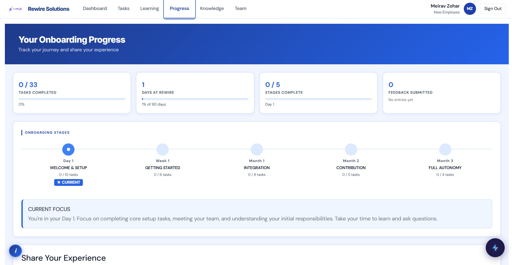This screenshot has width=512, height=265.
Task: Click the LumX logo icon
Action: pyautogui.click(x=15, y=9)
